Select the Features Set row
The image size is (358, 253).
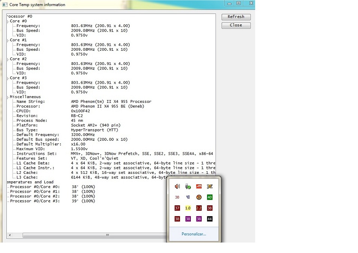[67, 158]
